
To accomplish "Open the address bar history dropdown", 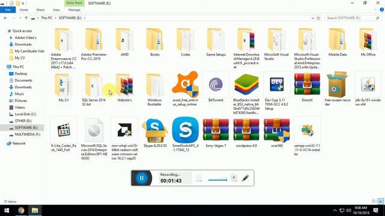I will tap(313, 18).
